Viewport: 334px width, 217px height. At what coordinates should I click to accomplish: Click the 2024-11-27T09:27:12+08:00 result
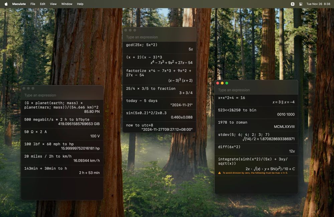167,130
